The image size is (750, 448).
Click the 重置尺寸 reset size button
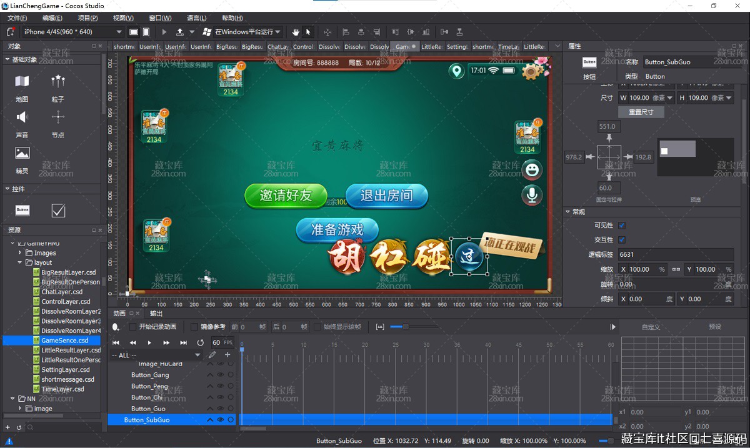pos(641,112)
